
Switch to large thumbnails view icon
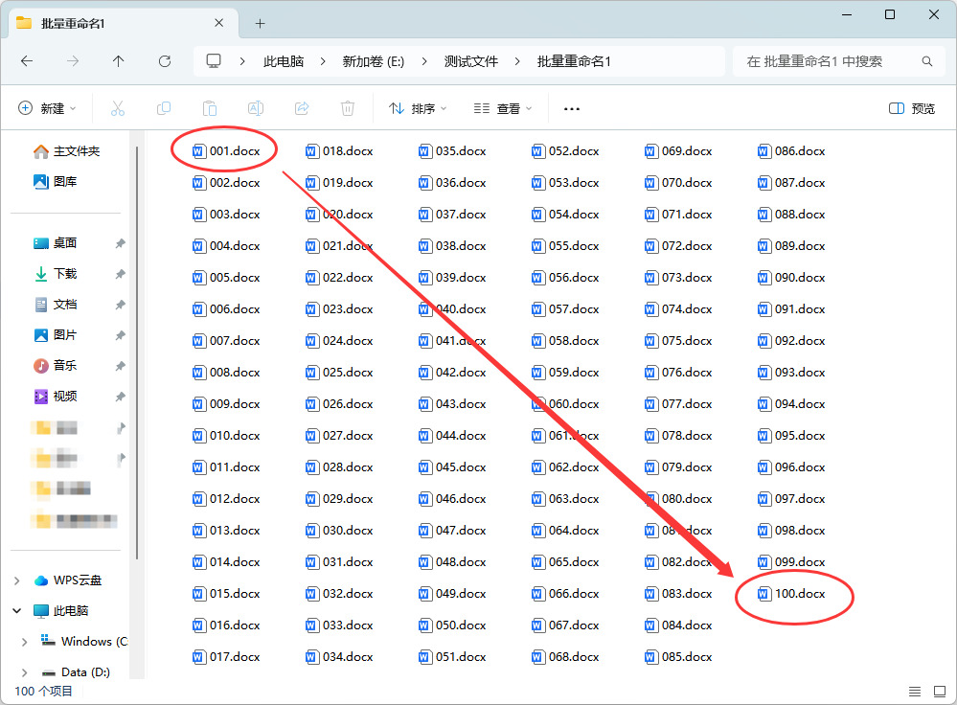point(940,691)
